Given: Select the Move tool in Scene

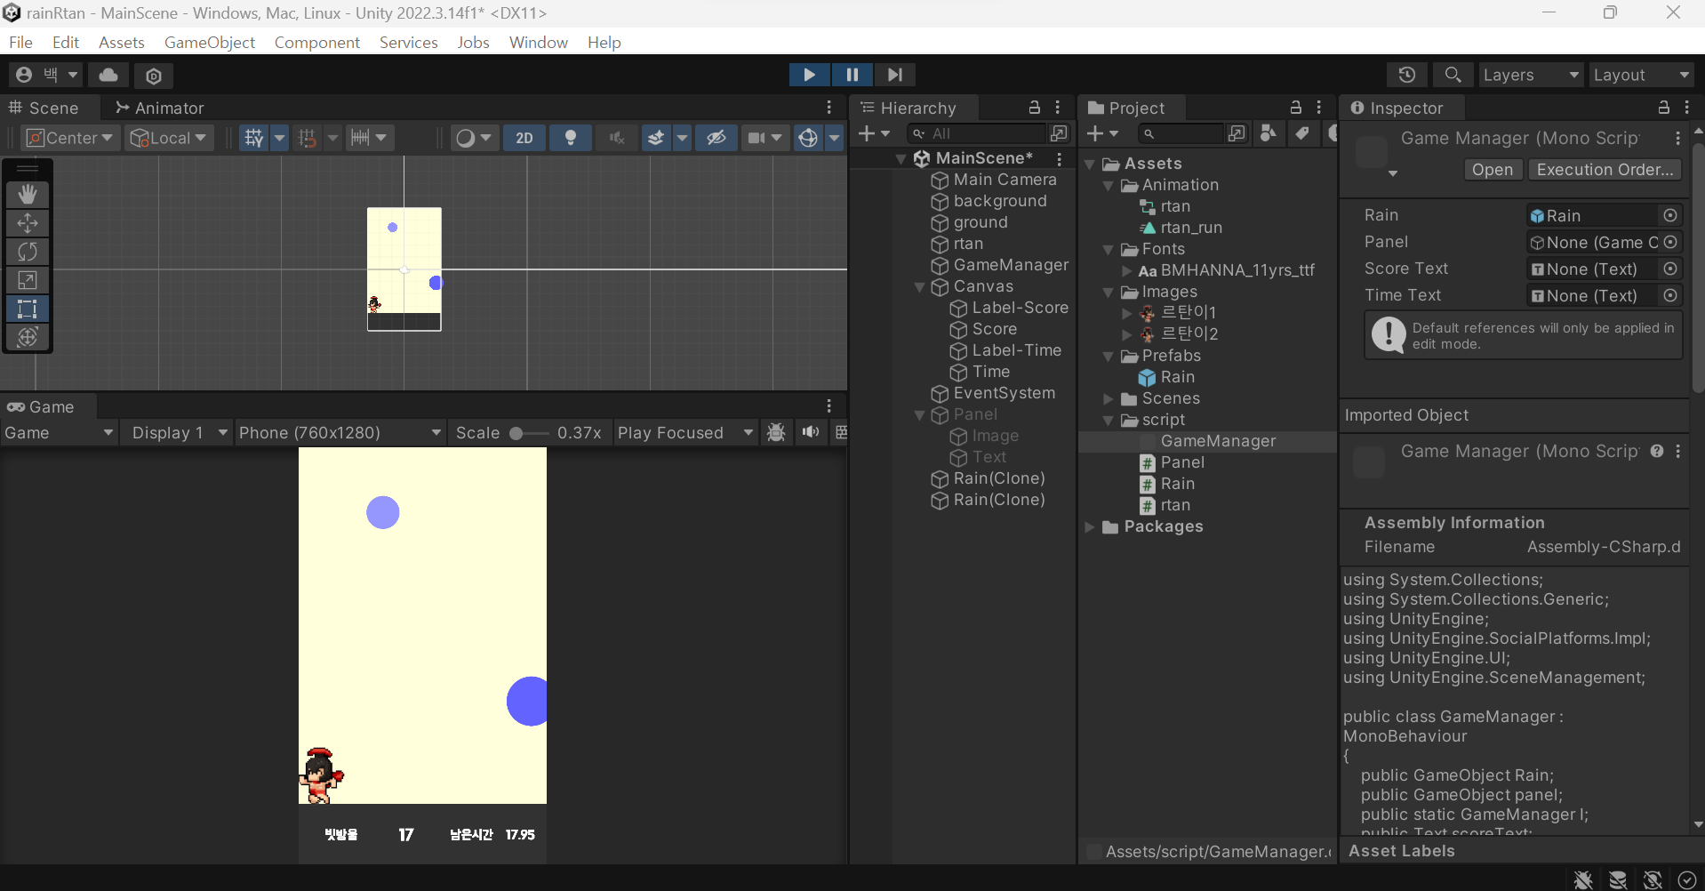Looking at the screenshot, I should [x=28, y=222].
